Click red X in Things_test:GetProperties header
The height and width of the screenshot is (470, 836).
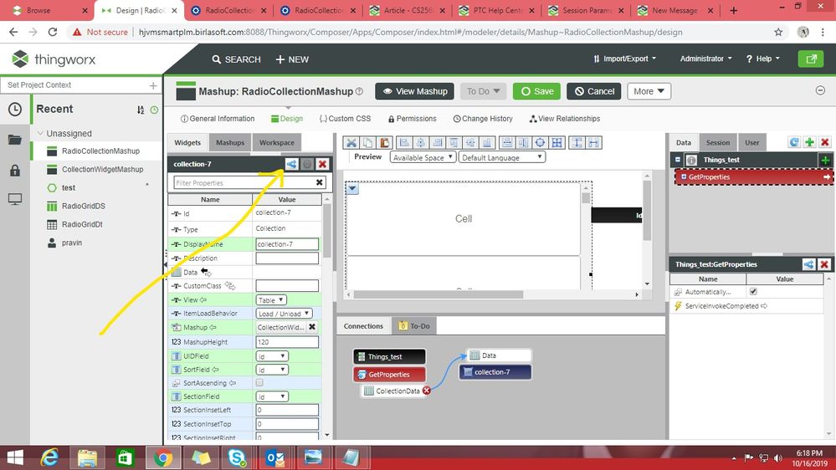[x=824, y=264]
